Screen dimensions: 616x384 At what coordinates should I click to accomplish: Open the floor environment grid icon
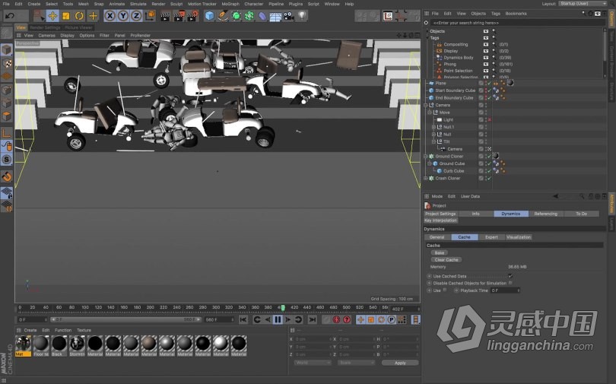pyautogui.click(x=275, y=16)
